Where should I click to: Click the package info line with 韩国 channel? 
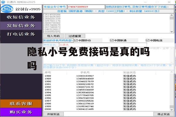click(109, 11)
